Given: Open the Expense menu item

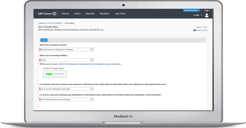Looking at the screenshot, I should coord(65,14).
